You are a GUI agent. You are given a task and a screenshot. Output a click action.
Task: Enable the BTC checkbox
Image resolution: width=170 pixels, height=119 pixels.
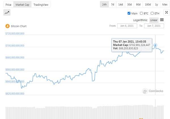[141, 13]
